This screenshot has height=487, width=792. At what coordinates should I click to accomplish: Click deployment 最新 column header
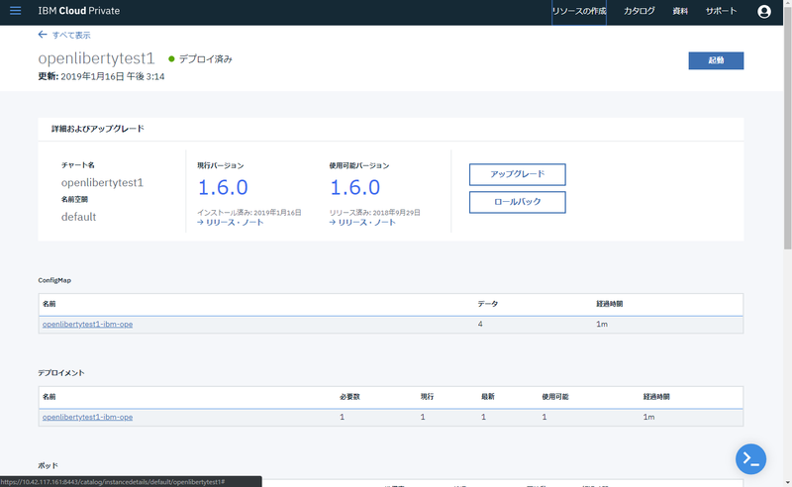[x=487, y=397]
